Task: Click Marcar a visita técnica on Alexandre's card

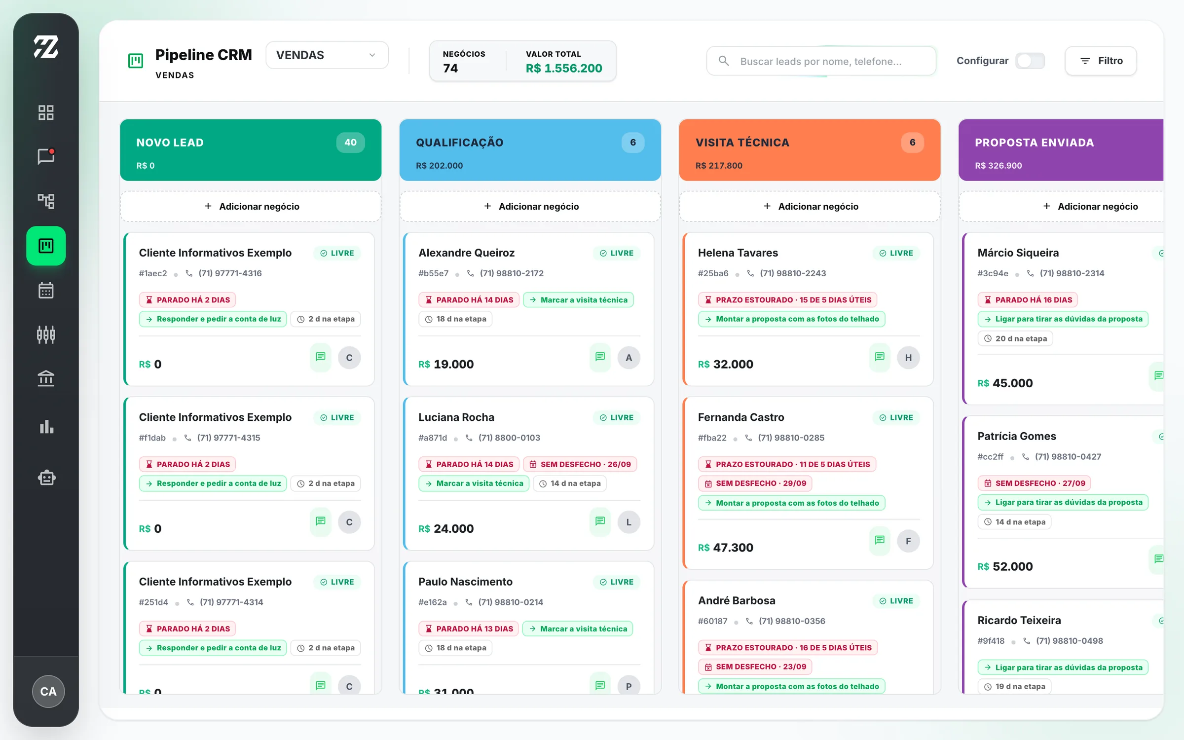Action: point(578,300)
